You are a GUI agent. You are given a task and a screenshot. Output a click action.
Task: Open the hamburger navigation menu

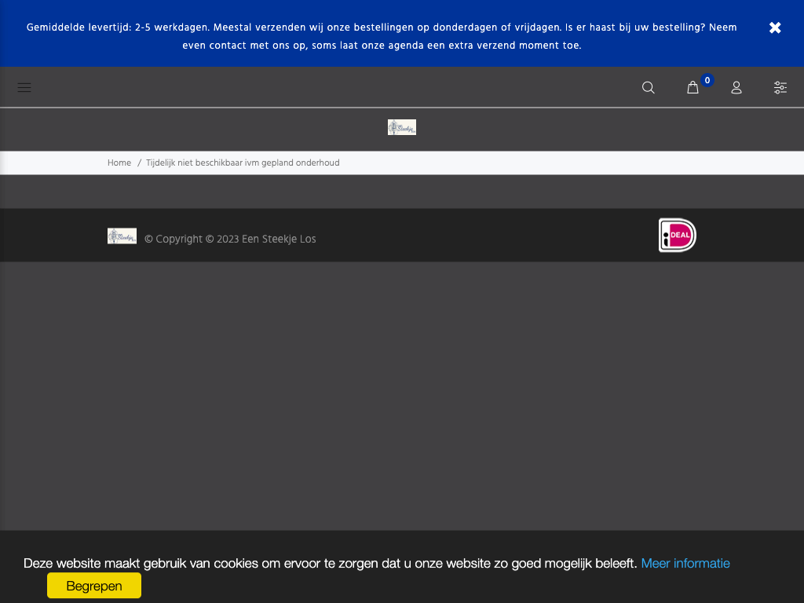(24, 87)
